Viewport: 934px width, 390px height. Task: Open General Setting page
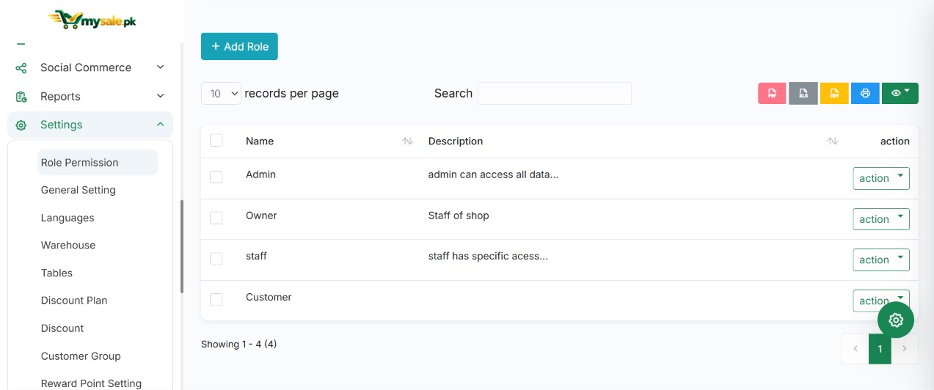(79, 190)
